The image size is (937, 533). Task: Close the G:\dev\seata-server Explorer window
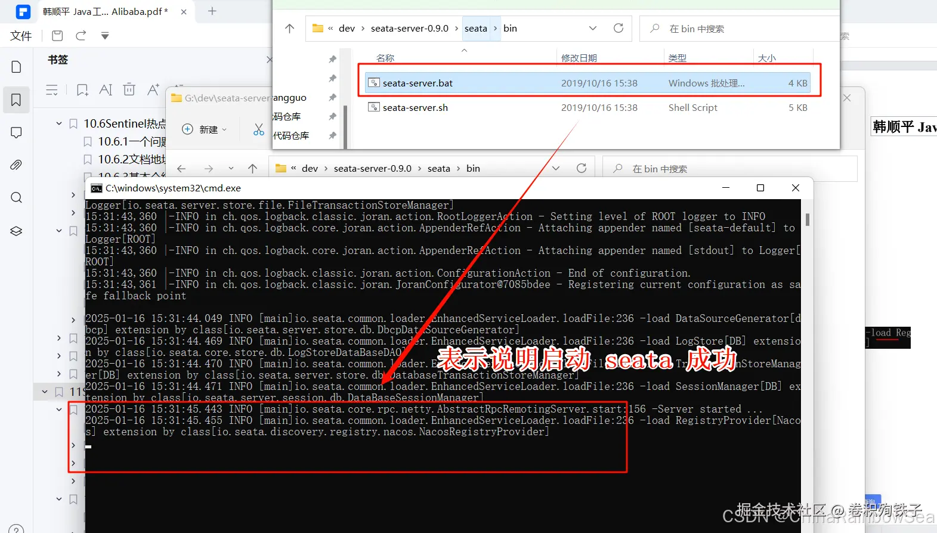[847, 98]
